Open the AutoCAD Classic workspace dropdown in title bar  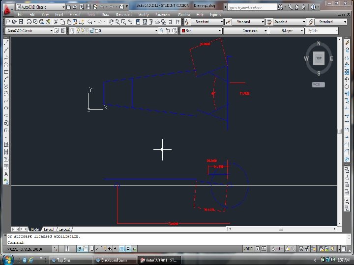click(x=40, y=7)
